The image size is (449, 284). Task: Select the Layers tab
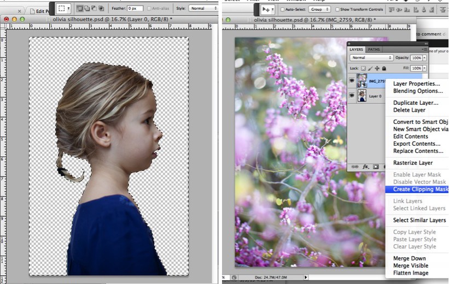356,50
